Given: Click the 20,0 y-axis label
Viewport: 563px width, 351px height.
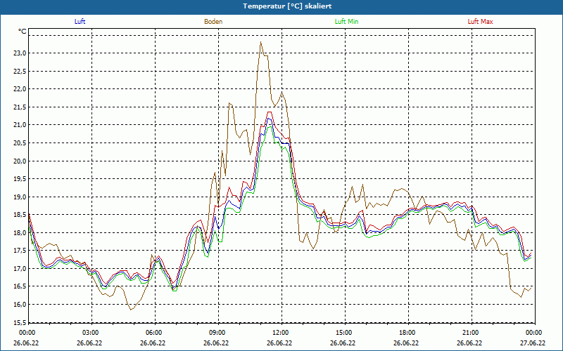Looking at the screenshot, I should [x=20, y=161].
